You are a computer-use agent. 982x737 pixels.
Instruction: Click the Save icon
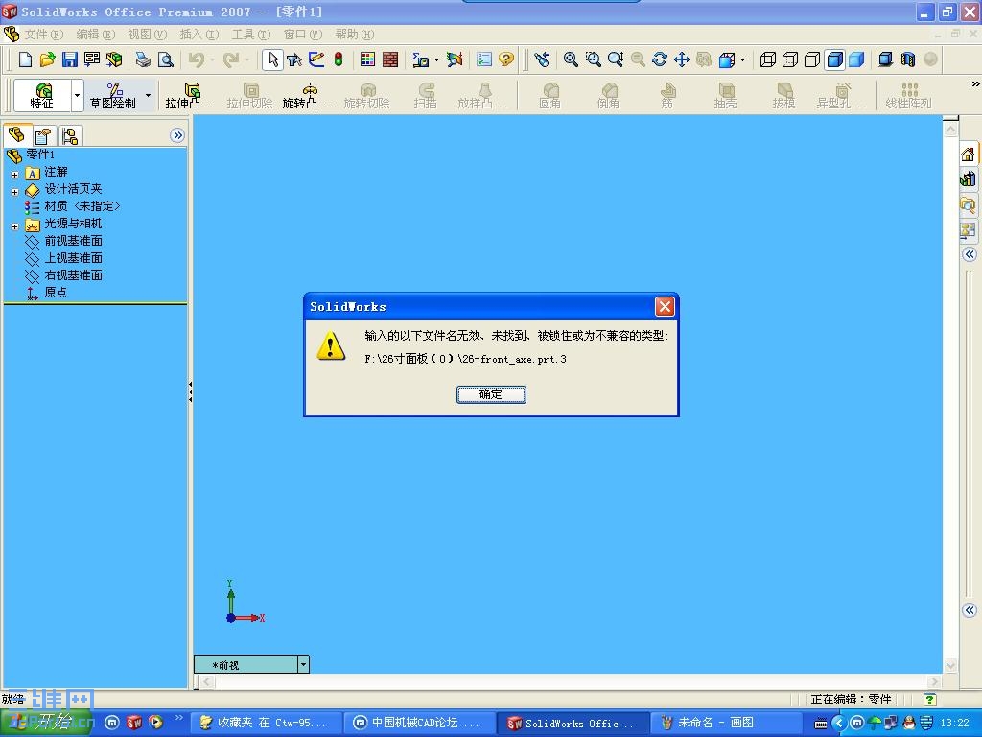coord(69,59)
